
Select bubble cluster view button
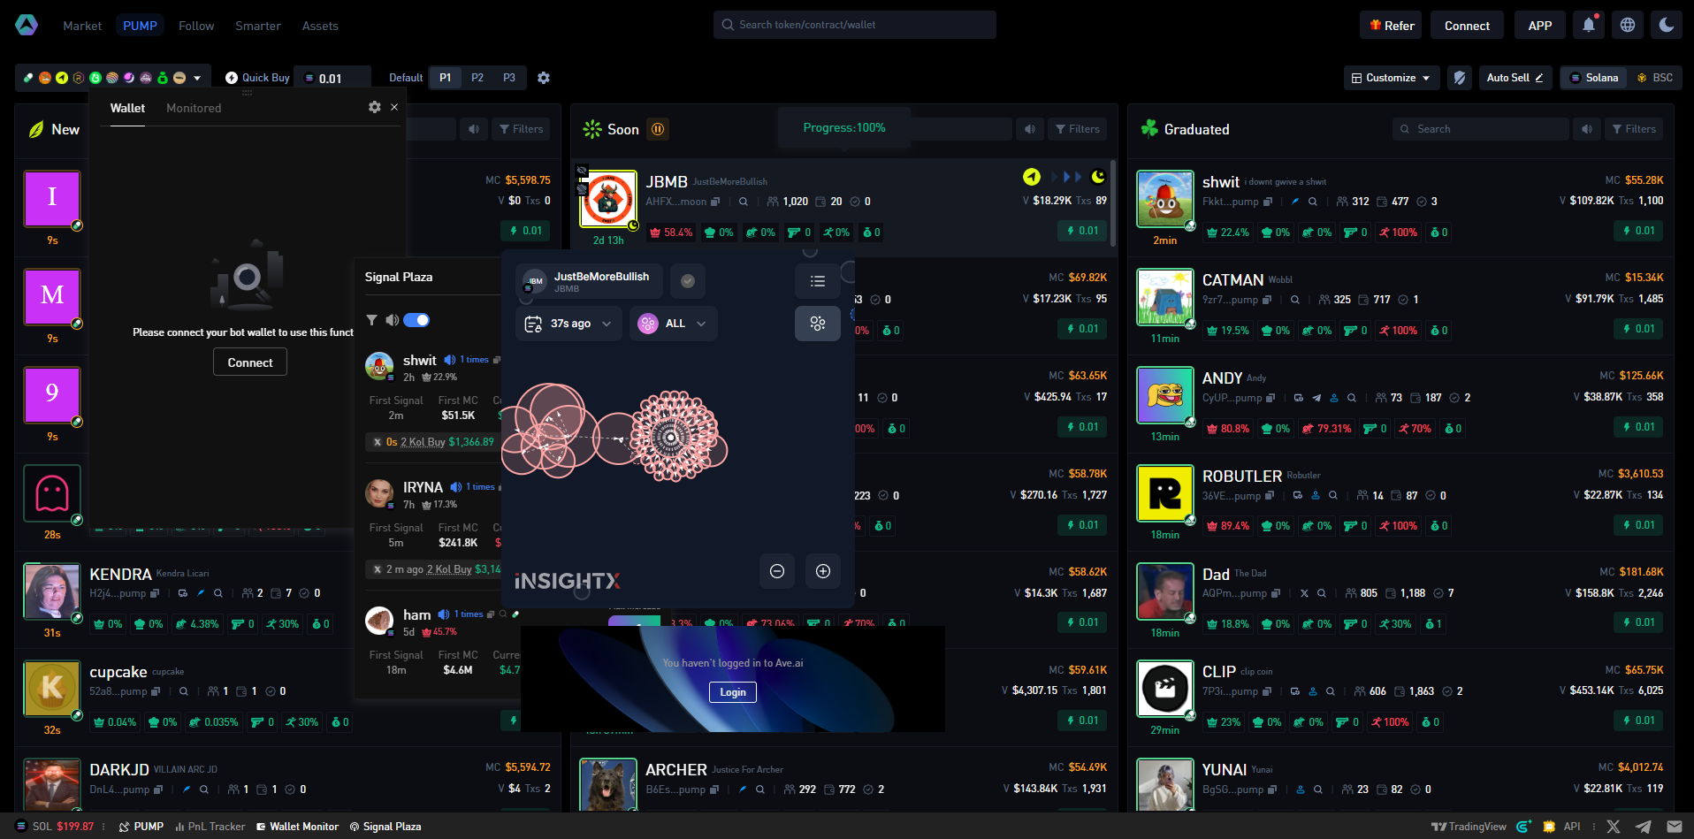(x=818, y=324)
